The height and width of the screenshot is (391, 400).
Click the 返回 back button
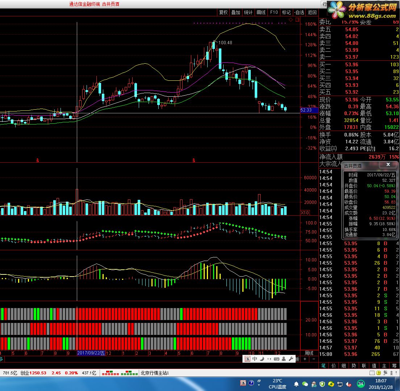pyautogui.click(x=312, y=12)
